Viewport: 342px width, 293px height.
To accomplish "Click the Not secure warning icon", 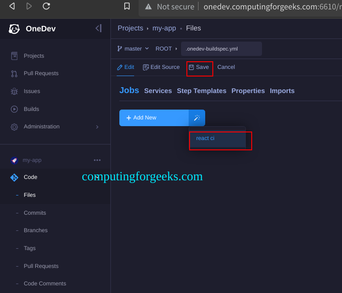I will pyautogui.click(x=148, y=7).
